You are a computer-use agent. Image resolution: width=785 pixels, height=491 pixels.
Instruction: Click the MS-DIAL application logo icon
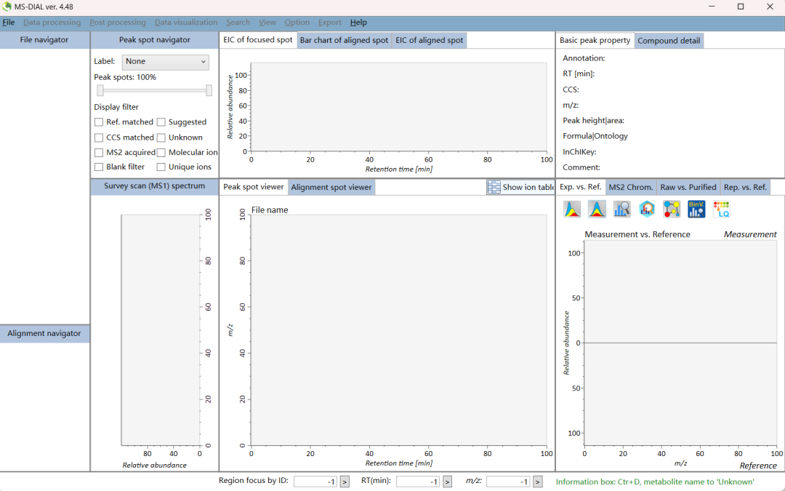click(7, 7)
